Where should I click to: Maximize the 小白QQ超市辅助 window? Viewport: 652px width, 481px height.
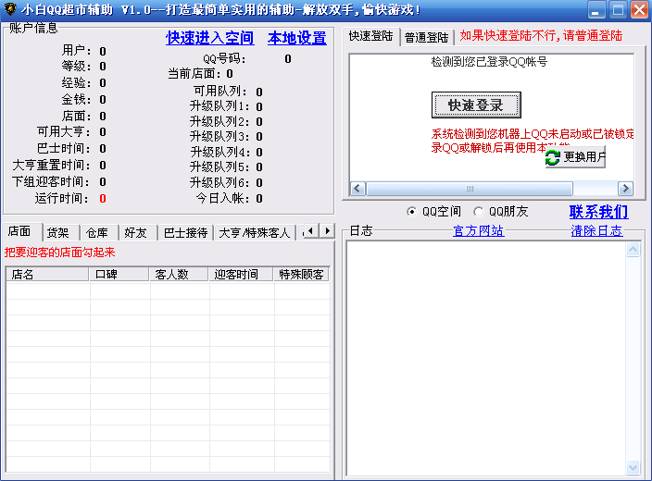pyautogui.click(x=619, y=9)
